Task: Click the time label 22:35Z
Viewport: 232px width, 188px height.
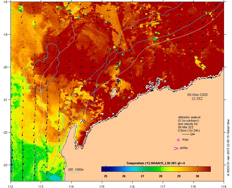Action: pos(197,98)
